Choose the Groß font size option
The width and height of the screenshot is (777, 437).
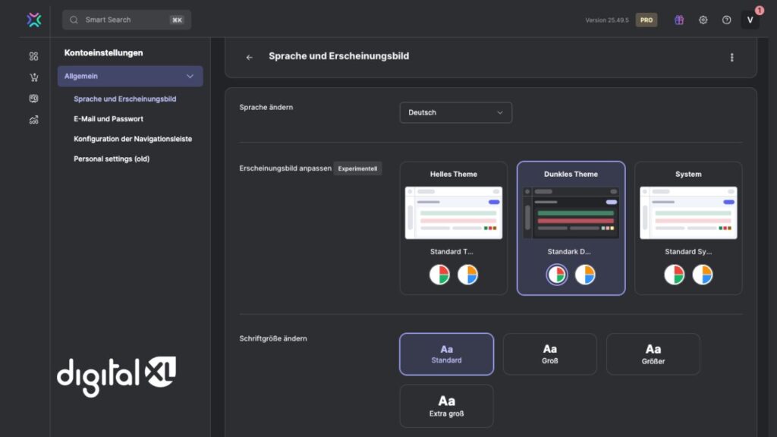click(549, 354)
